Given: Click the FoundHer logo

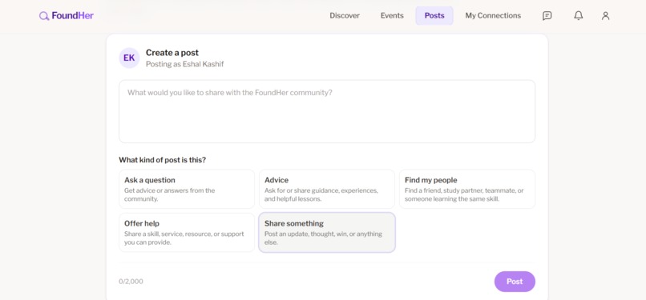Looking at the screenshot, I should coord(67,16).
